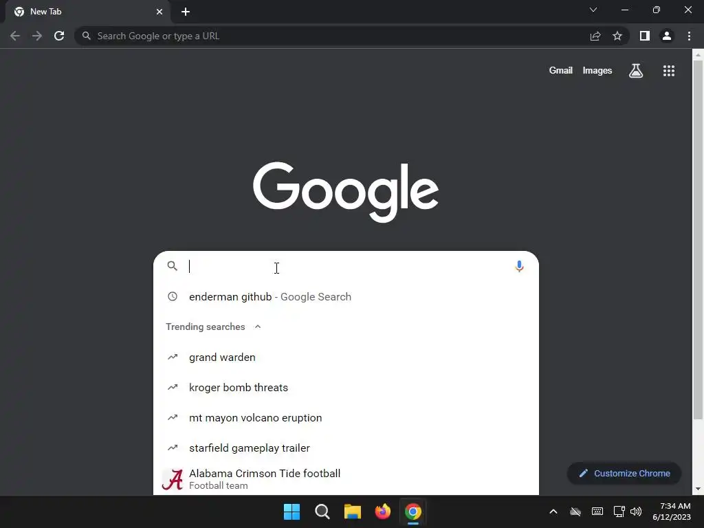Launch Firefox from the taskbar

(x=382, y=511)
